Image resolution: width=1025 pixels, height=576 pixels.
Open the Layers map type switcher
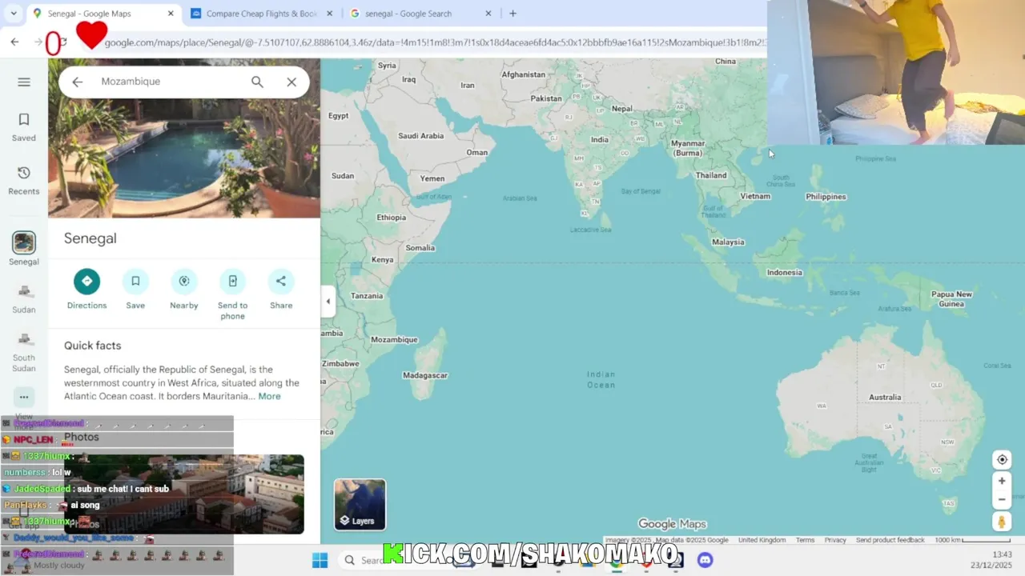pos(360,505)
